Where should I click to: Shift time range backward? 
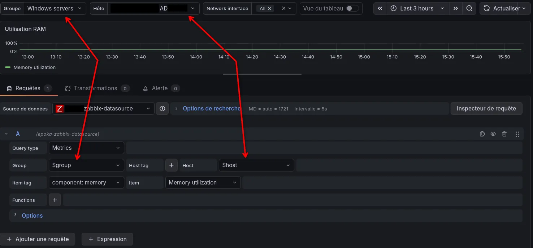[380, 8]
